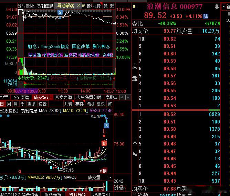Screen dimensions: 230x196
Task: Toggle 笼 button on intraday chart
Action: tap(112, 6)
